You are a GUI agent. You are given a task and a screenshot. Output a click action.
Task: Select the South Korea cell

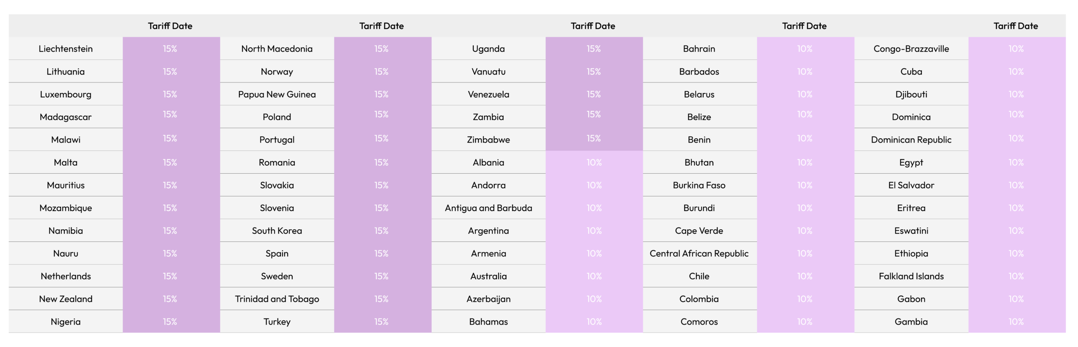pos(277,230)
